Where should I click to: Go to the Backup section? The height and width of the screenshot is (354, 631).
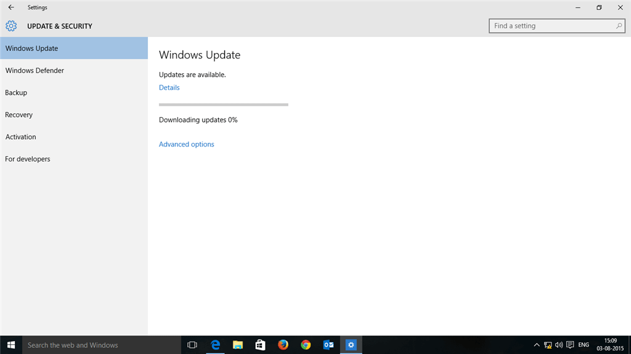[74, 92]
